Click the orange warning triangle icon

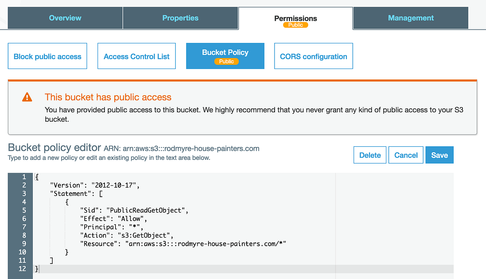(27, 97)
